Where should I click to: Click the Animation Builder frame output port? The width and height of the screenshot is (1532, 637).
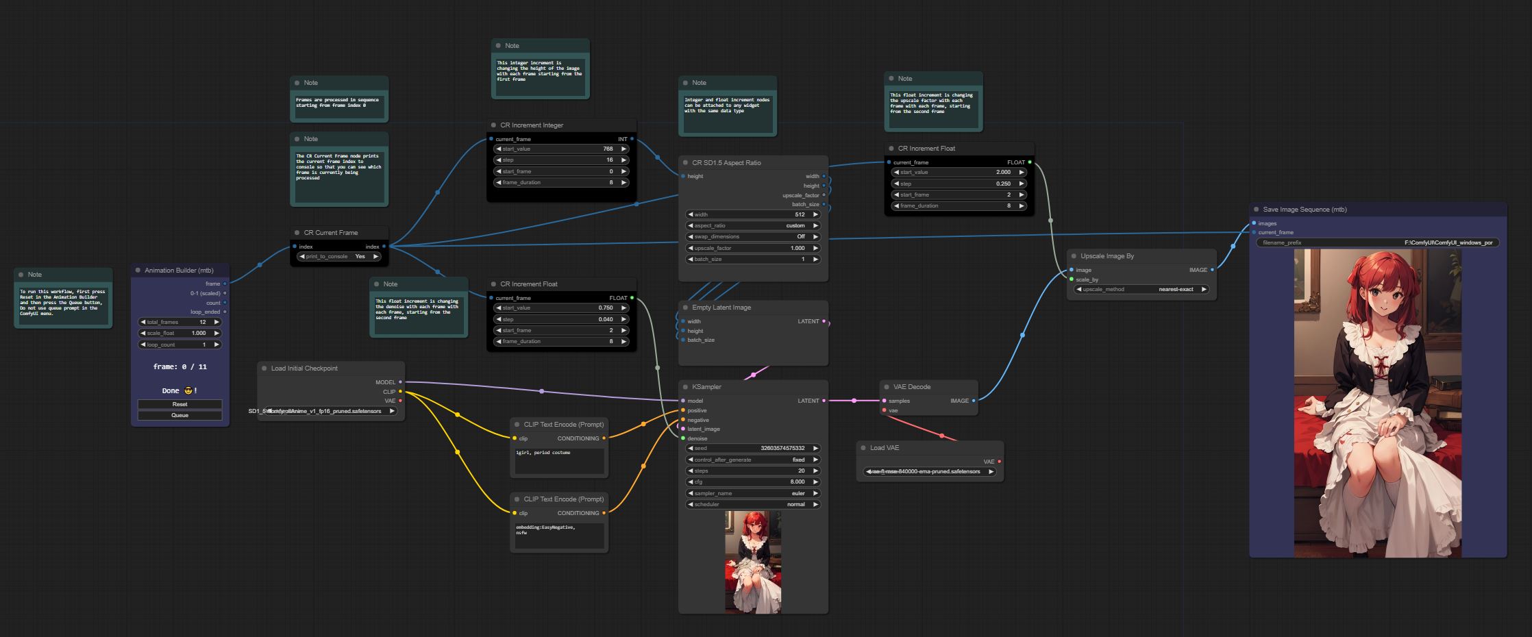[x=225, y=284]
